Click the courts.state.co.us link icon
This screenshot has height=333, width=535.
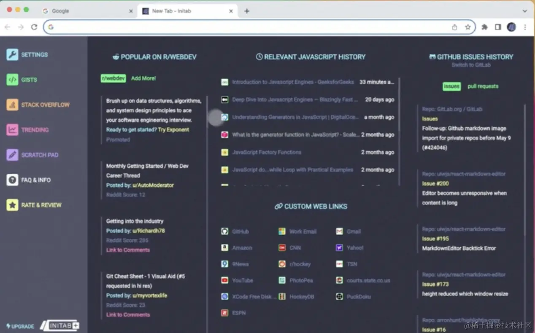[x=339, y=280]
